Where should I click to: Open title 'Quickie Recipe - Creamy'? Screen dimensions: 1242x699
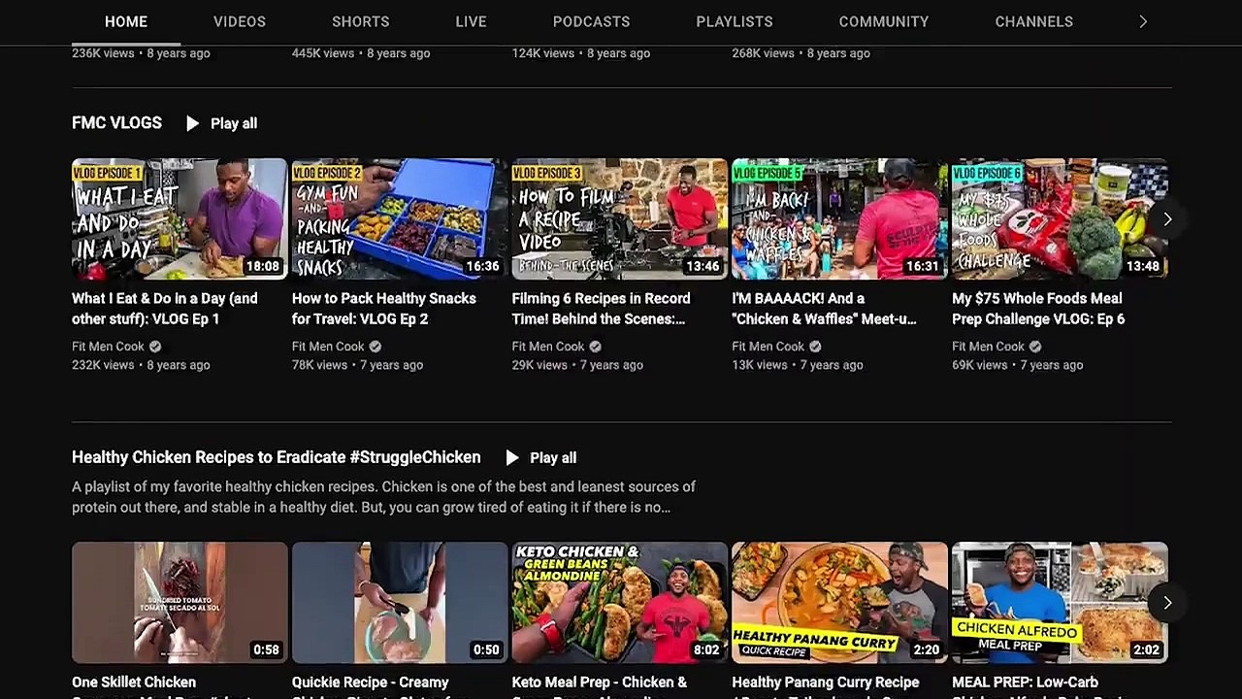[371, 682]
